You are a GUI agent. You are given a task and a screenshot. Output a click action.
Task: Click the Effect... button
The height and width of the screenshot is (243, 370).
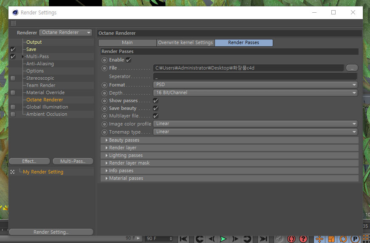29,161
